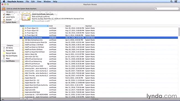Click the info (i) button in bottom bar
The height and width of the screenshot is (101, 180).
tap(25, 99)
